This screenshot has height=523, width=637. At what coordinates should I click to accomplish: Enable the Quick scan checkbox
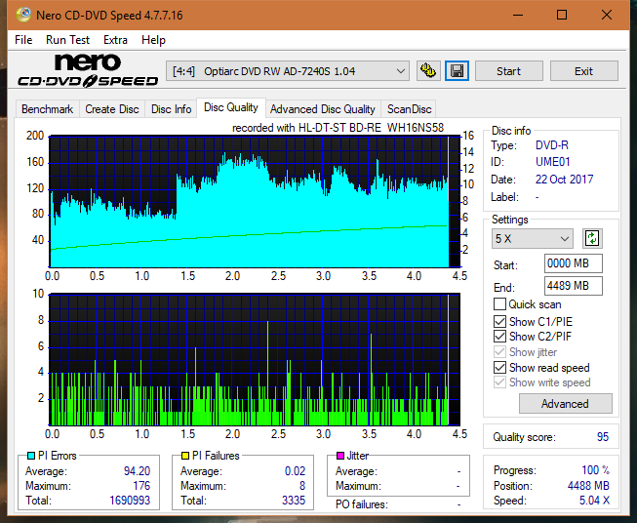(499, 304)
